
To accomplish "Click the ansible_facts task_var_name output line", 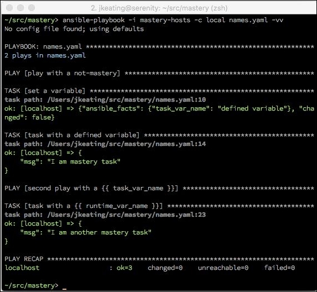I will (x=159, y=108).
